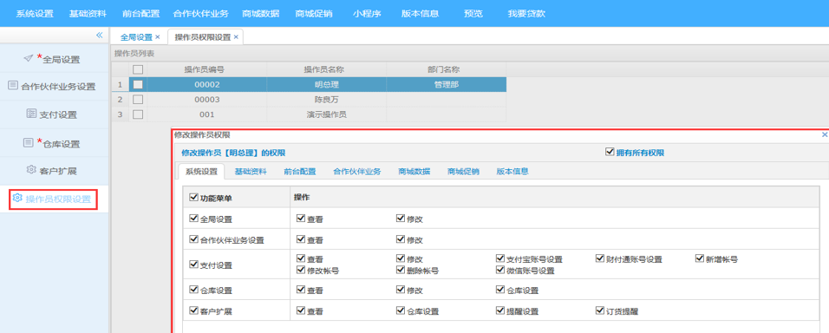
Task: Uncheck 新增帐号 permission
Action: point(700,258)
